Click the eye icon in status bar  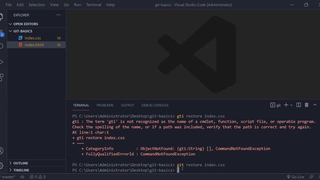pos(22,177)
